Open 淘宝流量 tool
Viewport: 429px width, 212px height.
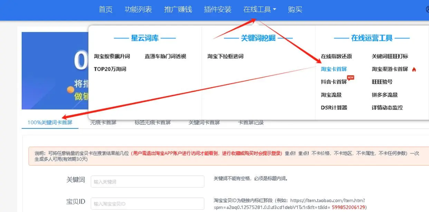coord(331,95)
